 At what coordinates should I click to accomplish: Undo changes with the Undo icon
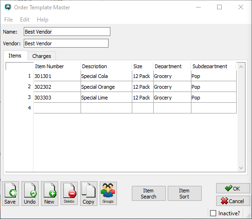tap(30, 193)
